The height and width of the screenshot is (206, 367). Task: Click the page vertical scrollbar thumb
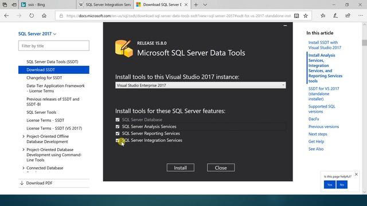click(364, 43)
